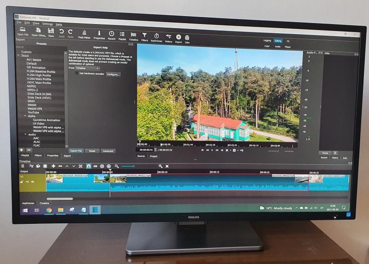Click the Export toolbar icon
The width and height of the screenshot is (369, 264).
179,39
